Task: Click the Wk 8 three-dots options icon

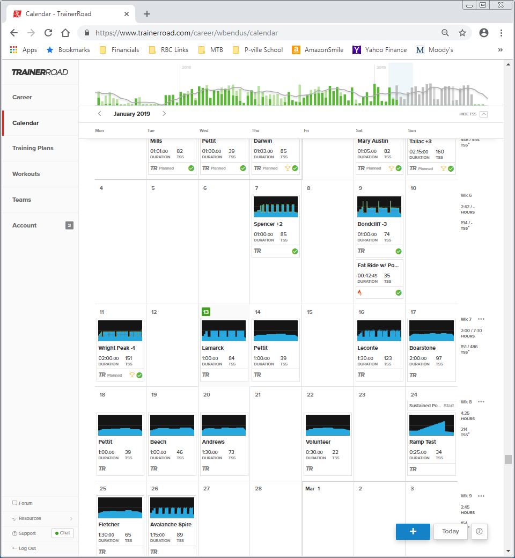Action: (x=481, y=402)
